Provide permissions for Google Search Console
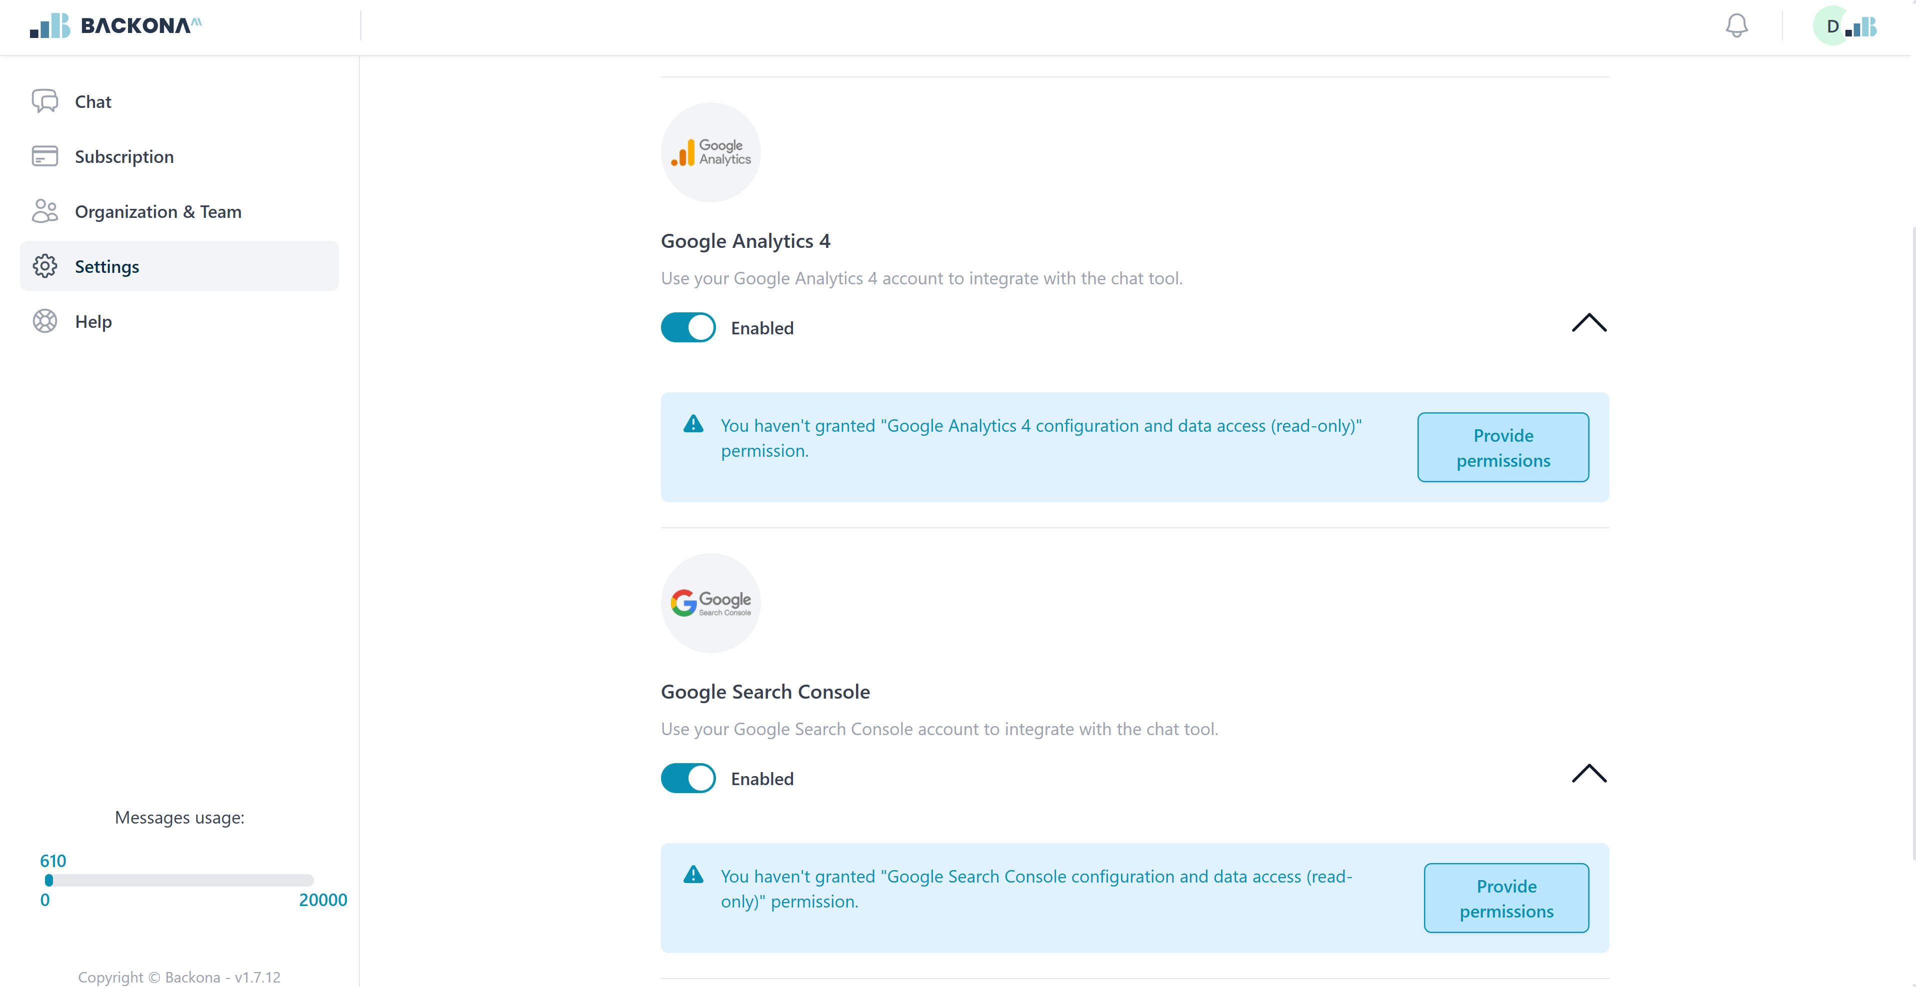This screenshot has width=1916, height=987. (1506, 898)
